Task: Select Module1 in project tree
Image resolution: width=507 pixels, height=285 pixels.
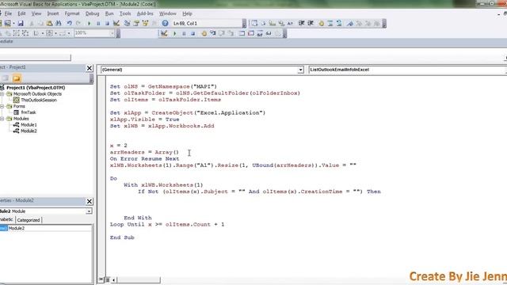Action: click(x=29, y=125)
